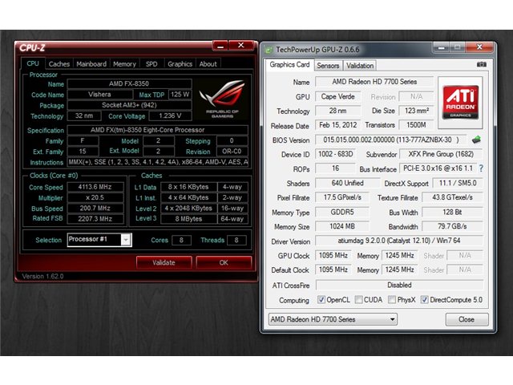Click the Core Speed value 4113.6 MHz
This screenshot has width=513, height=385.
pos(95,187)
